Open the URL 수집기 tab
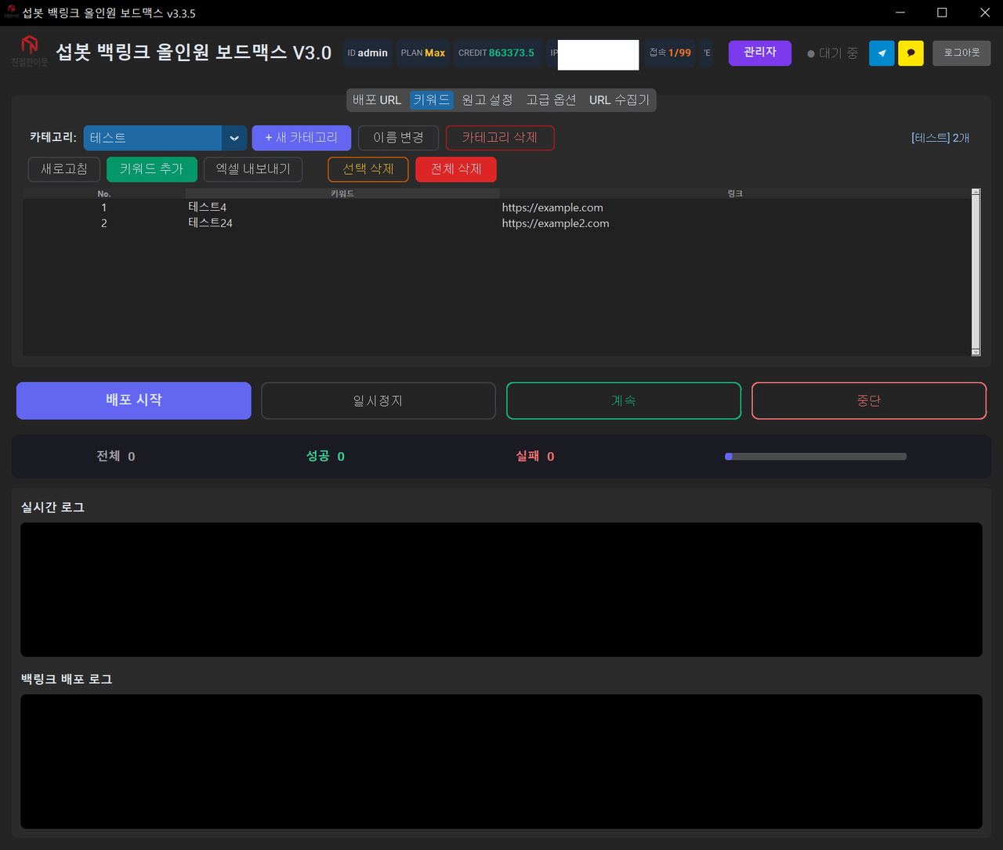The height and width of the screenshot is (850, 1003). 619,99
